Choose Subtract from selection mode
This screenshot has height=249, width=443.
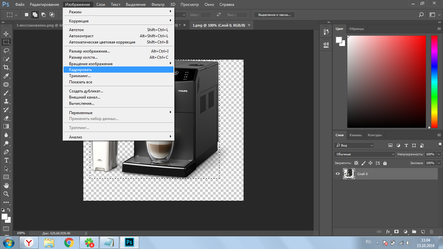point(43,15)
